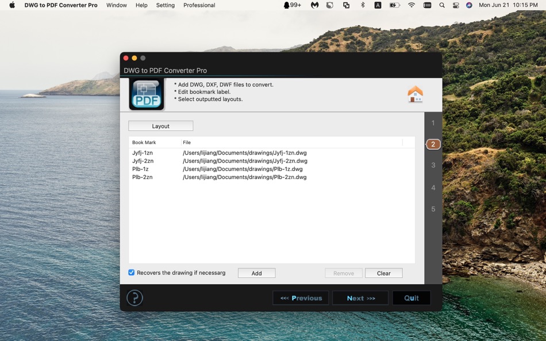Open Spotlight search icon
This screenshot has height=341, width=546.
coord(442,5)
